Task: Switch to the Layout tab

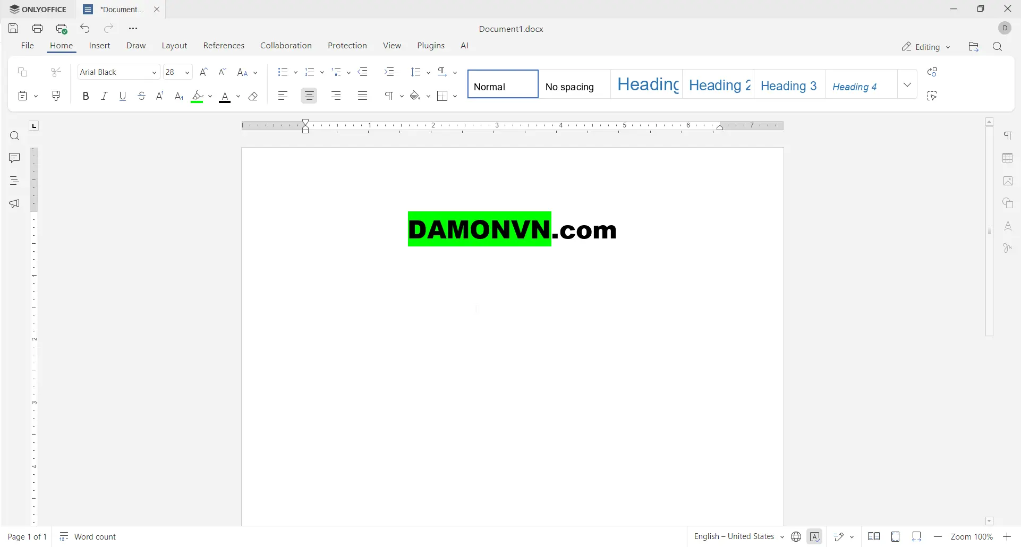Action: click(174, 46)
